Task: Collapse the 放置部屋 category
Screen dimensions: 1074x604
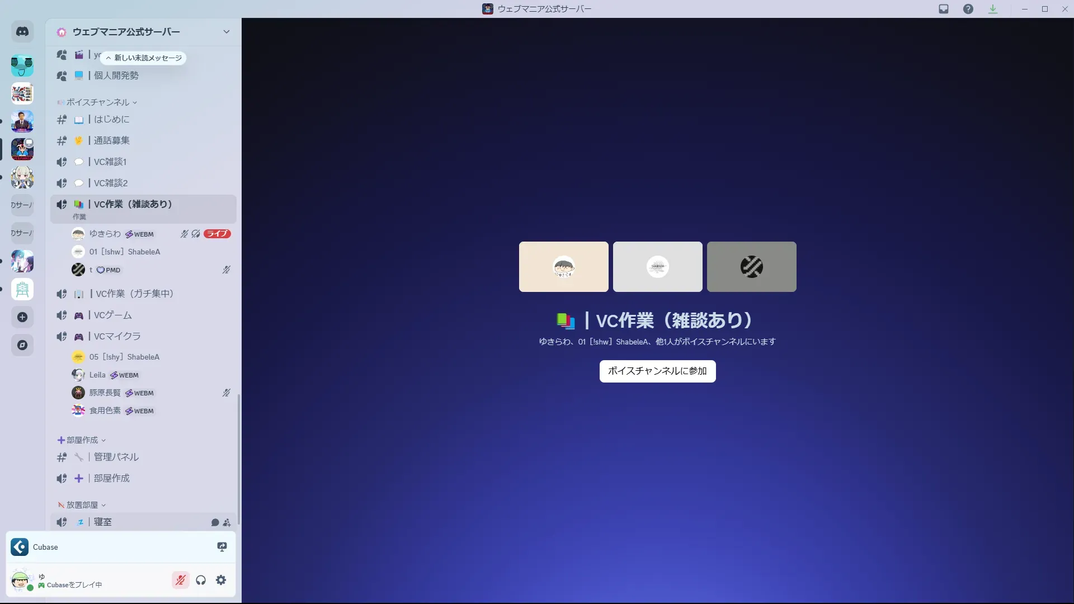Action: click(x=82, y=505)
